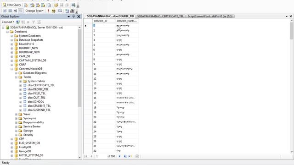Click the Connect Object Explorer server icon
The height and width of the screenshot is (165, 294).
pyautogui.click(x=18, y=22)
